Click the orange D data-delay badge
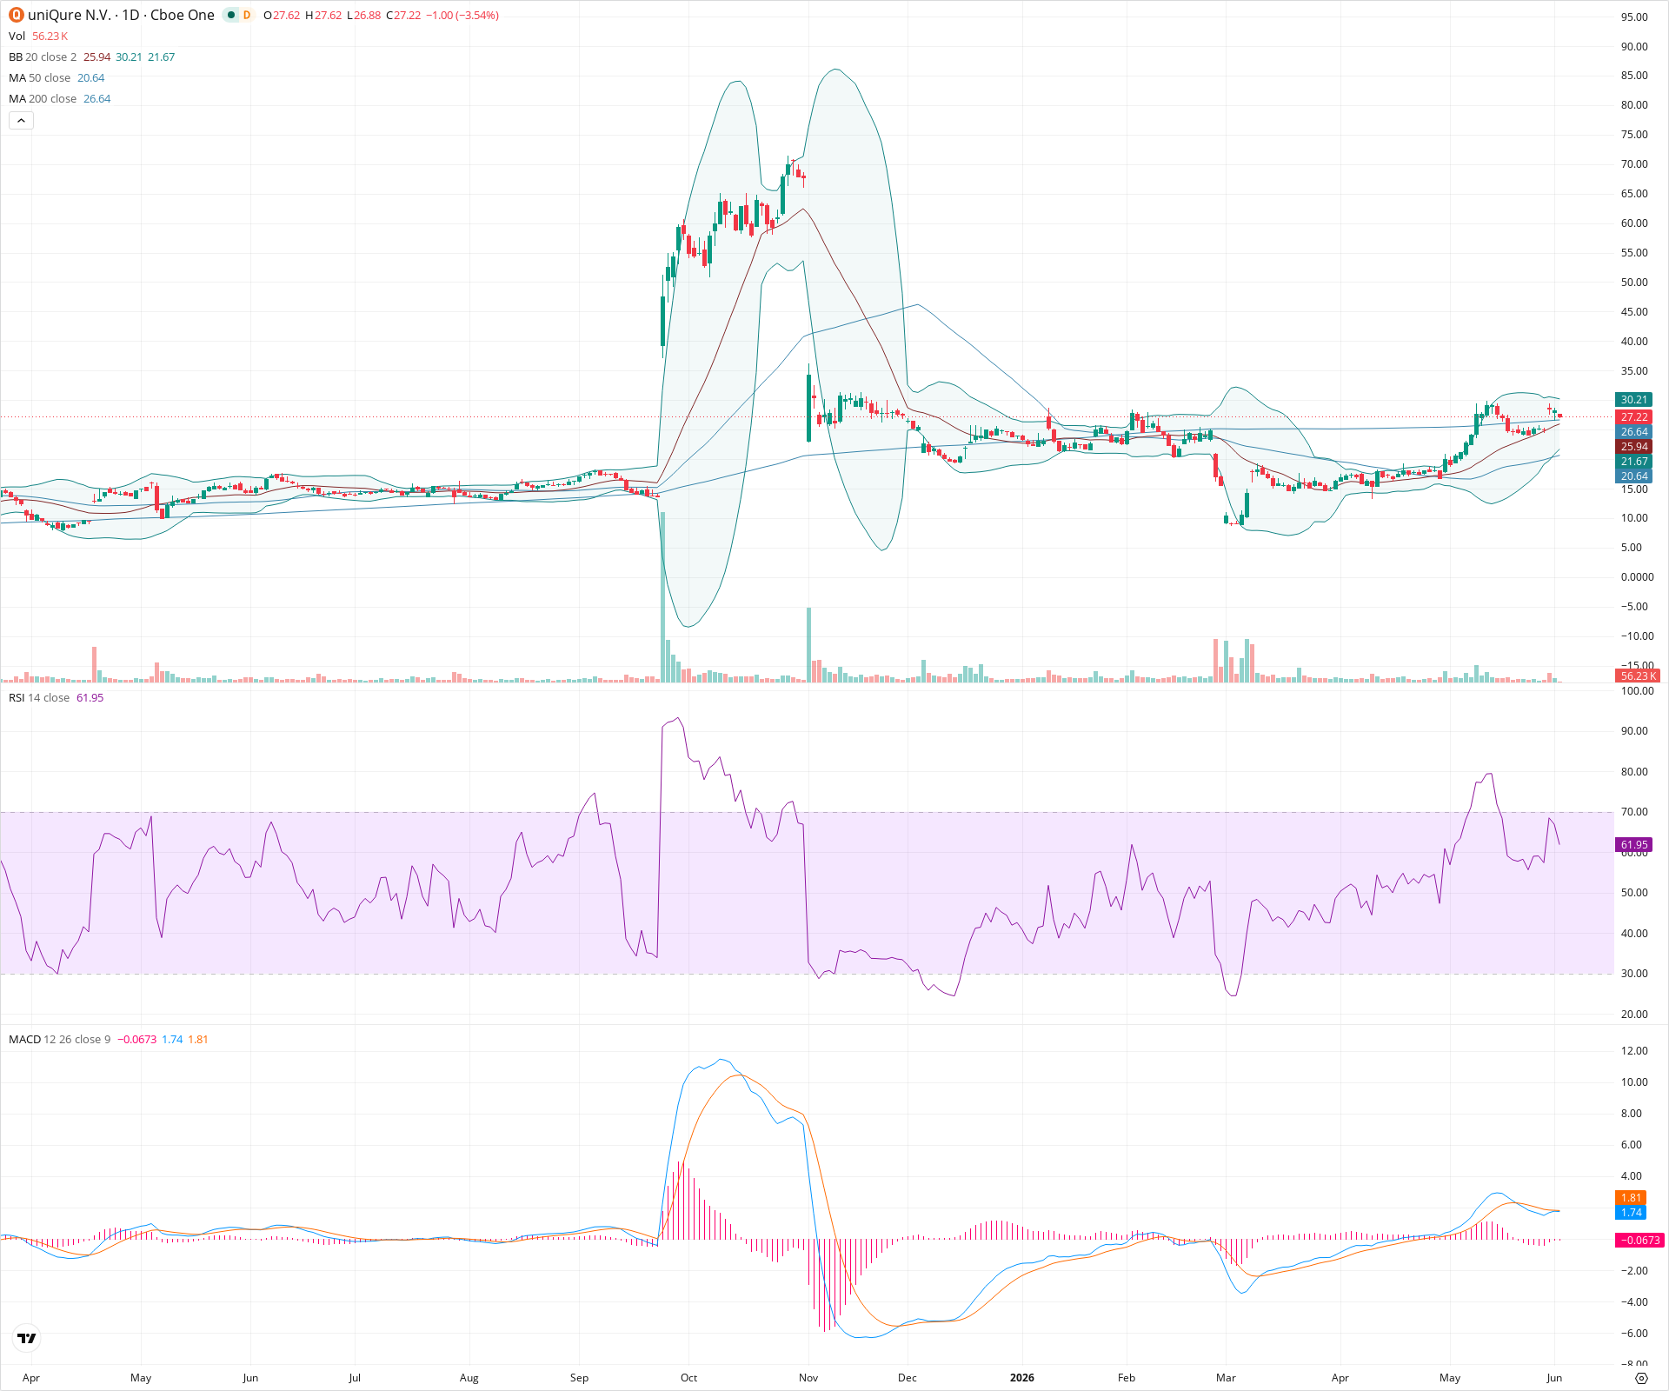Image resolution: width=1669 pixels, height=1391 pixels. 247,15
